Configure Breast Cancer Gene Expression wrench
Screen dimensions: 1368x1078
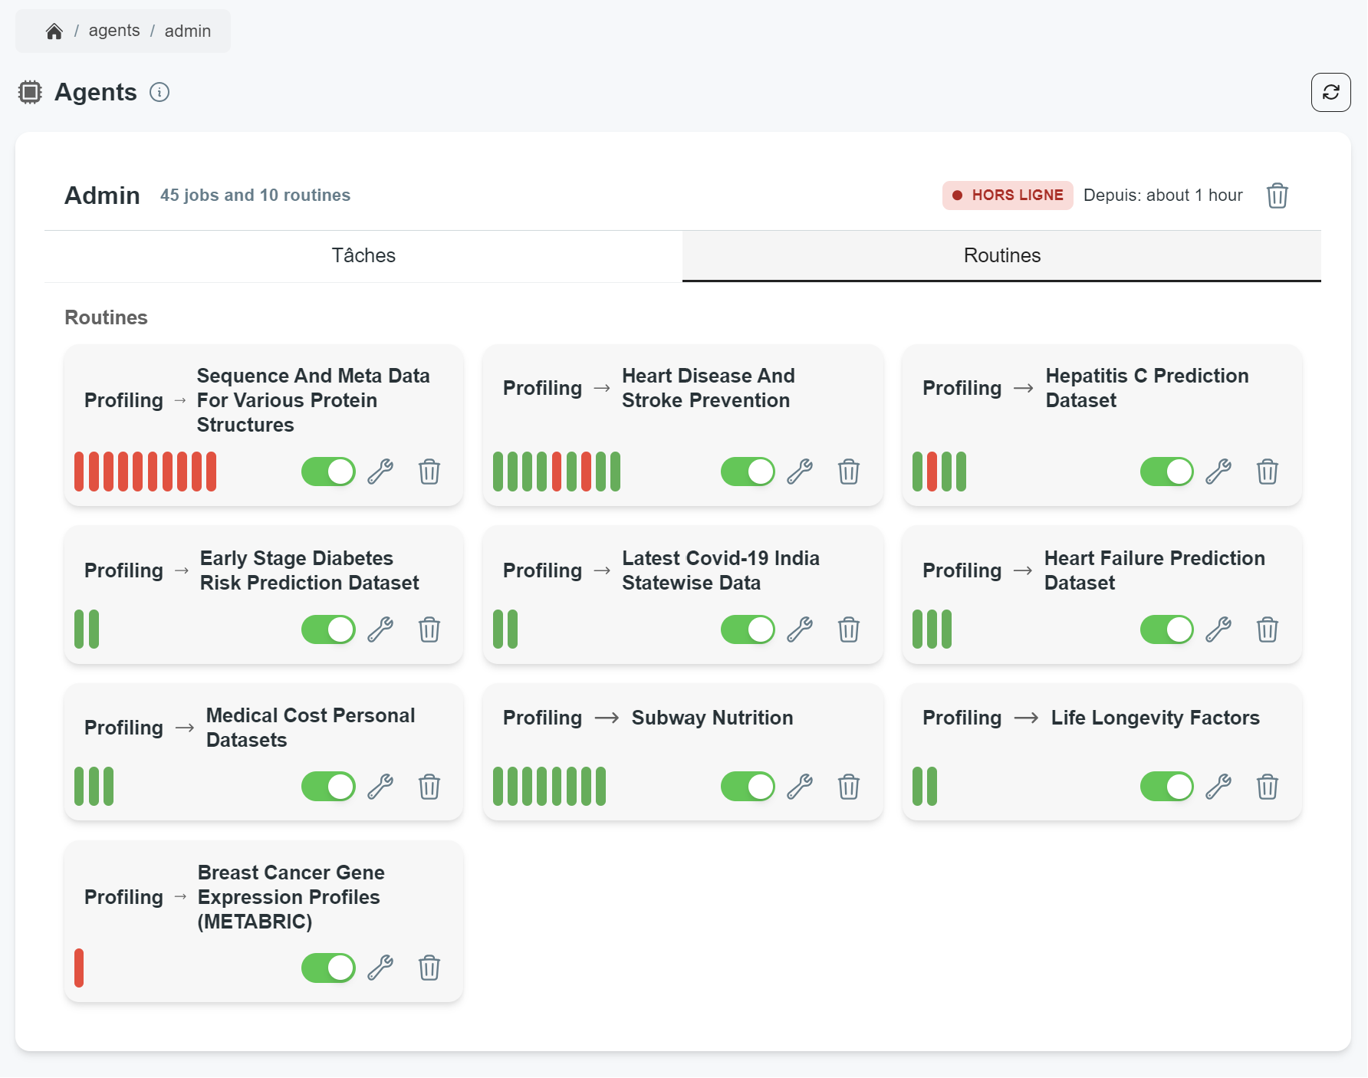tap(380, 968)
